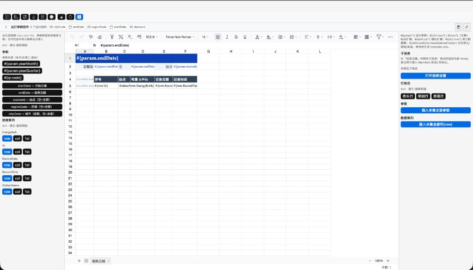Open the vertical alignment dropdown
473x270 pixels.
[319, 37]
